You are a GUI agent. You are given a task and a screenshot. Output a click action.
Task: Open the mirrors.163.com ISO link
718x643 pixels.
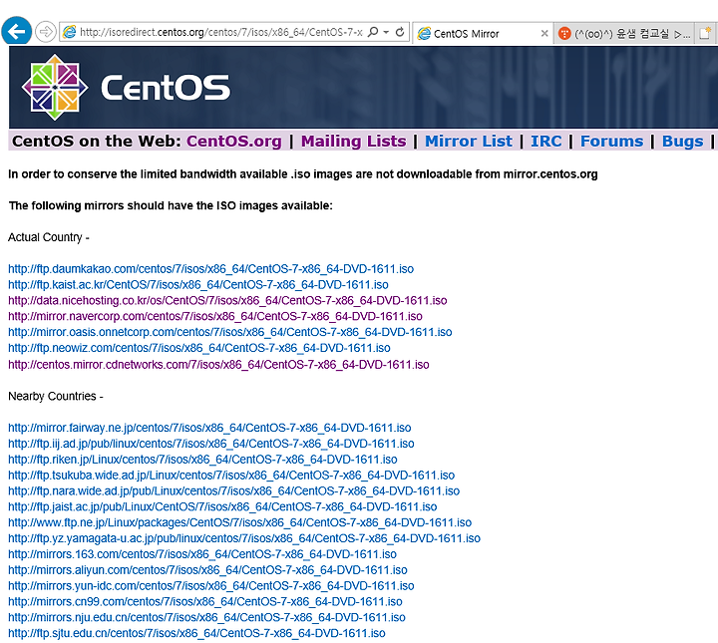point(202,554)
